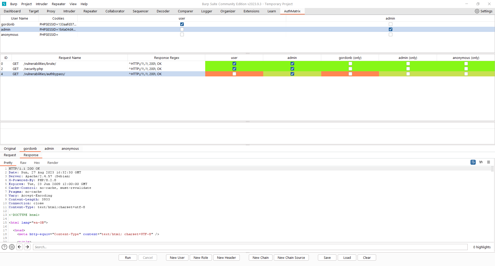
Task: Open the Burp menu
Action: [14, 4]
